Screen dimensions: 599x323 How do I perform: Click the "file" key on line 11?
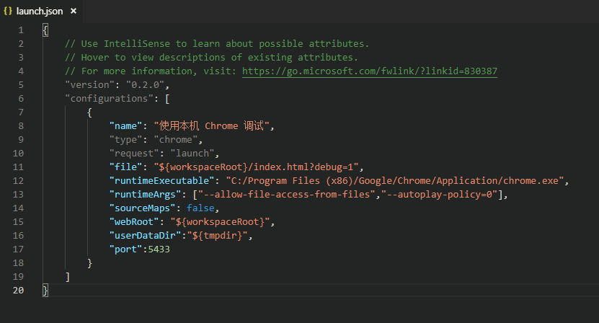coord(125,167)
